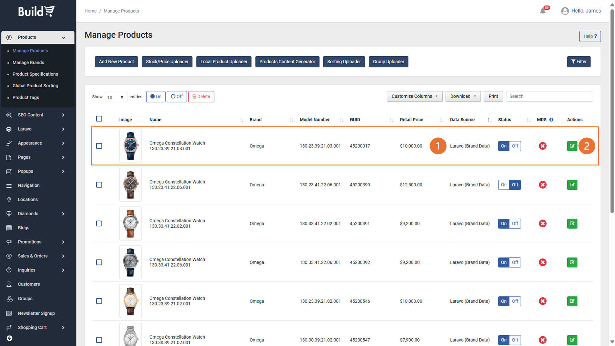Click the green edit icon for product 45200390
This screenshot has width=615, height=346.
pyautogui.click(x=572, y=185)
